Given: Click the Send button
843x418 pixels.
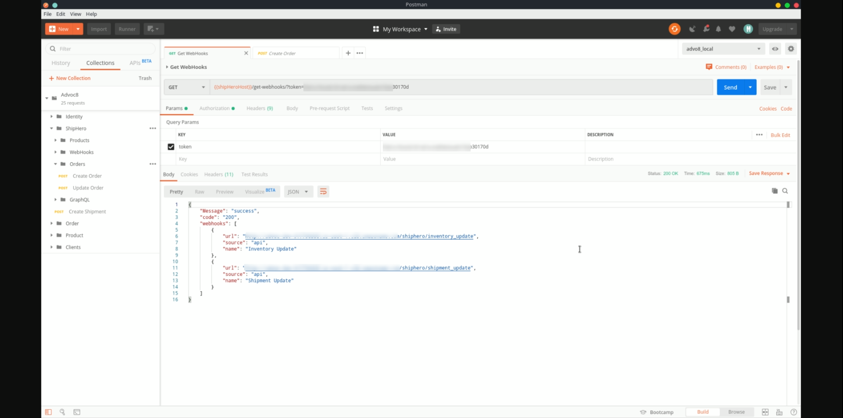Looking at the screenshot, I should [730, 87].
